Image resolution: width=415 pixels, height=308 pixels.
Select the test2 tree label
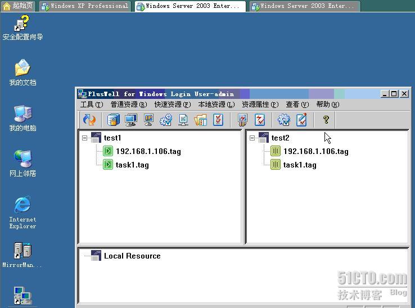click(x=280, y=138)
